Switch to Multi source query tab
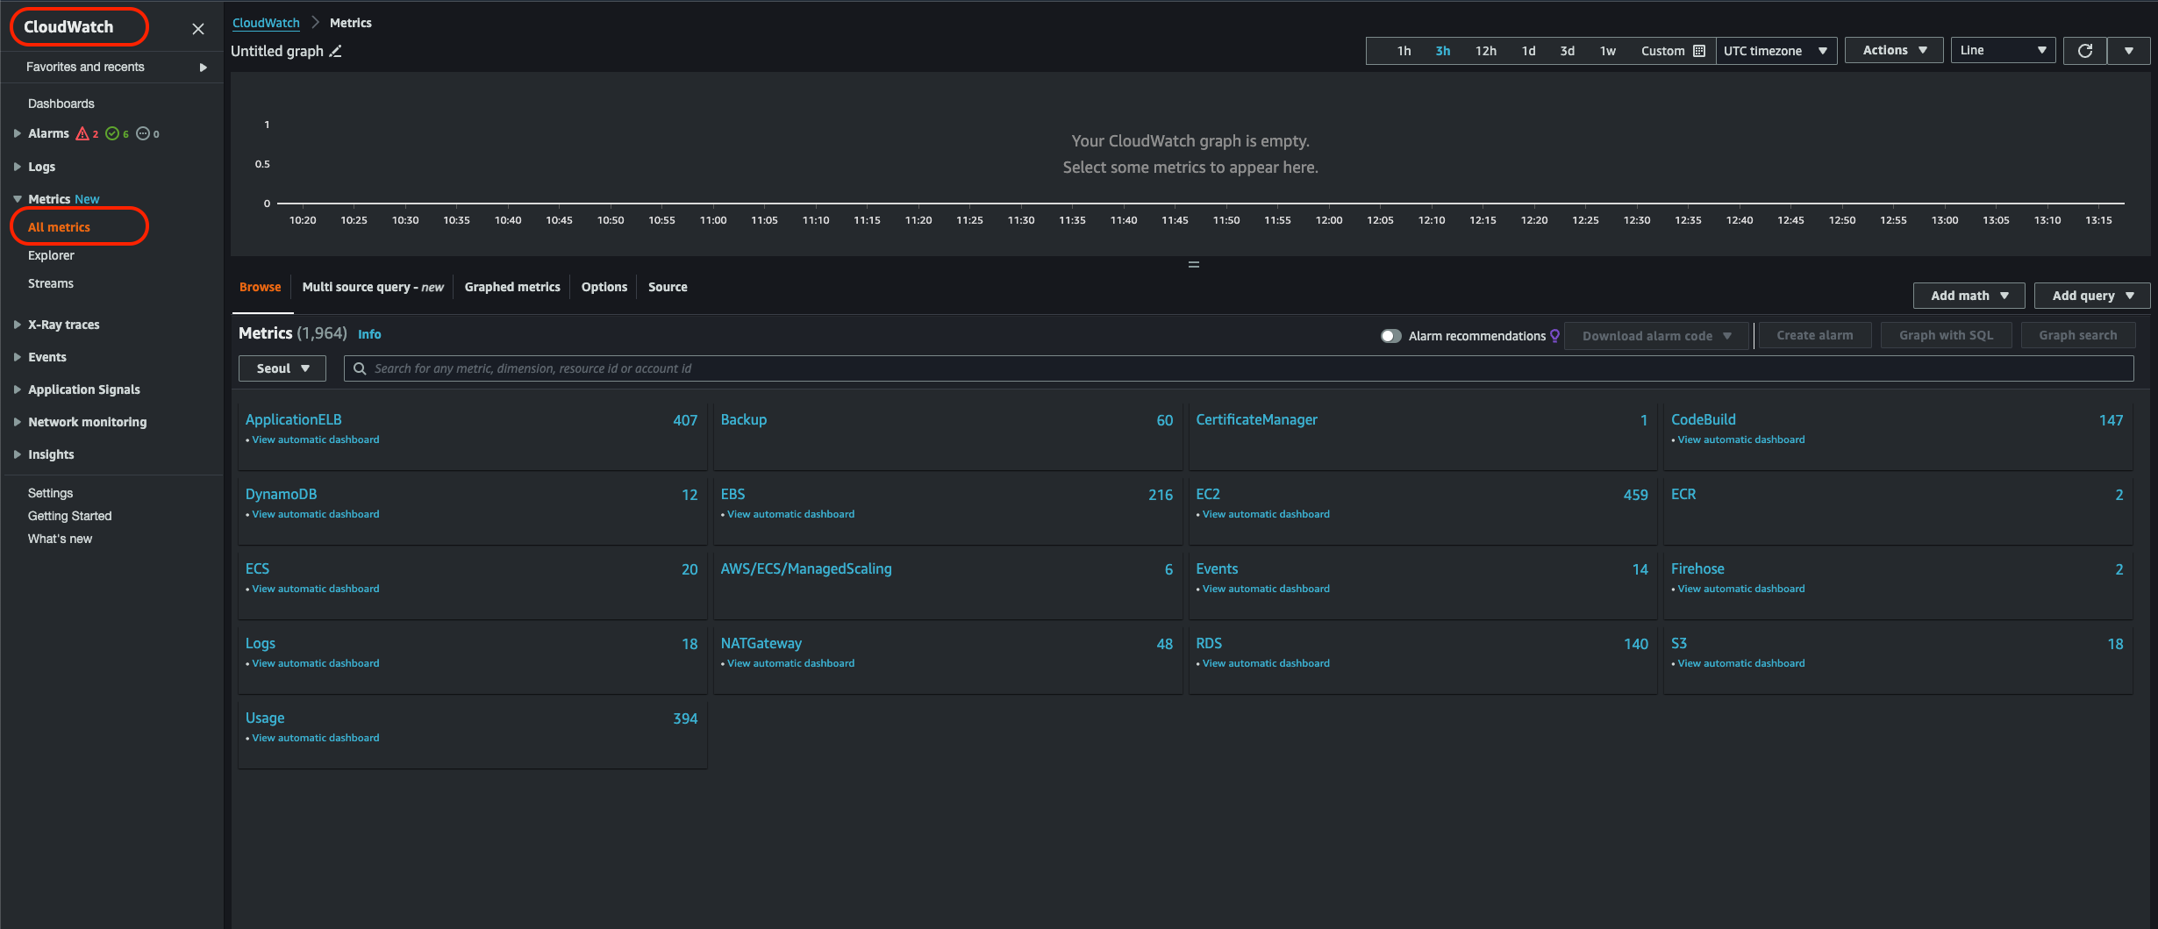 point(373,287)
